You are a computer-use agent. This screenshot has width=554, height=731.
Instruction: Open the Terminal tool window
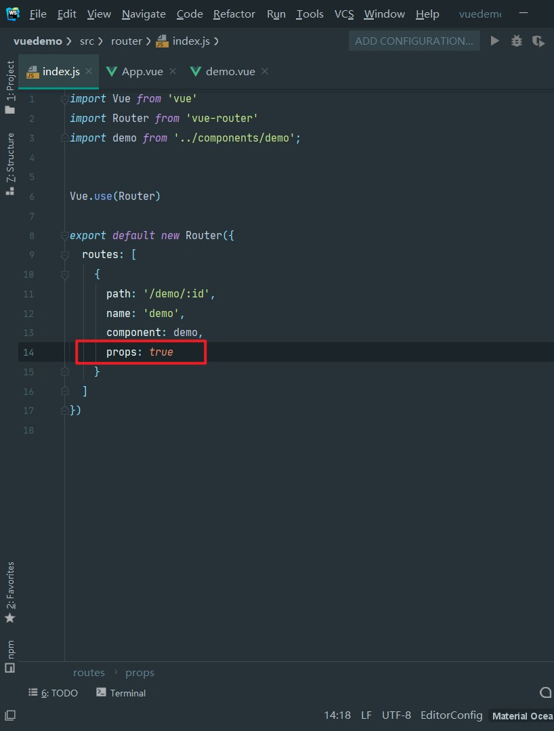point(121,693)
